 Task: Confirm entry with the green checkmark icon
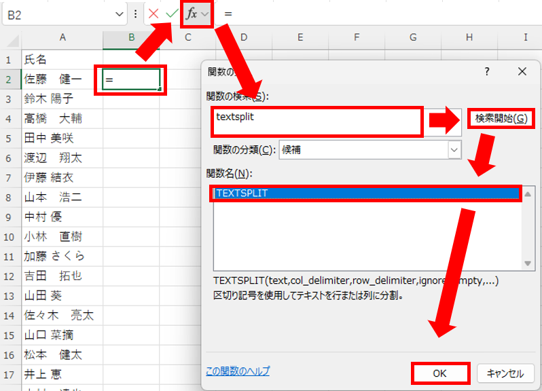click(172, 14)
